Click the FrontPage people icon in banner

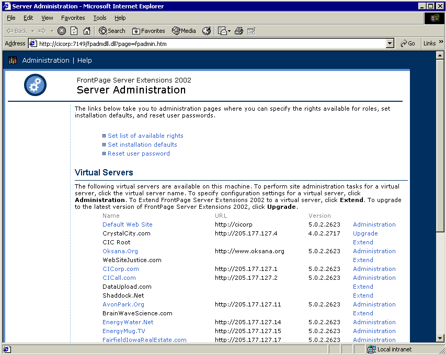13,60
